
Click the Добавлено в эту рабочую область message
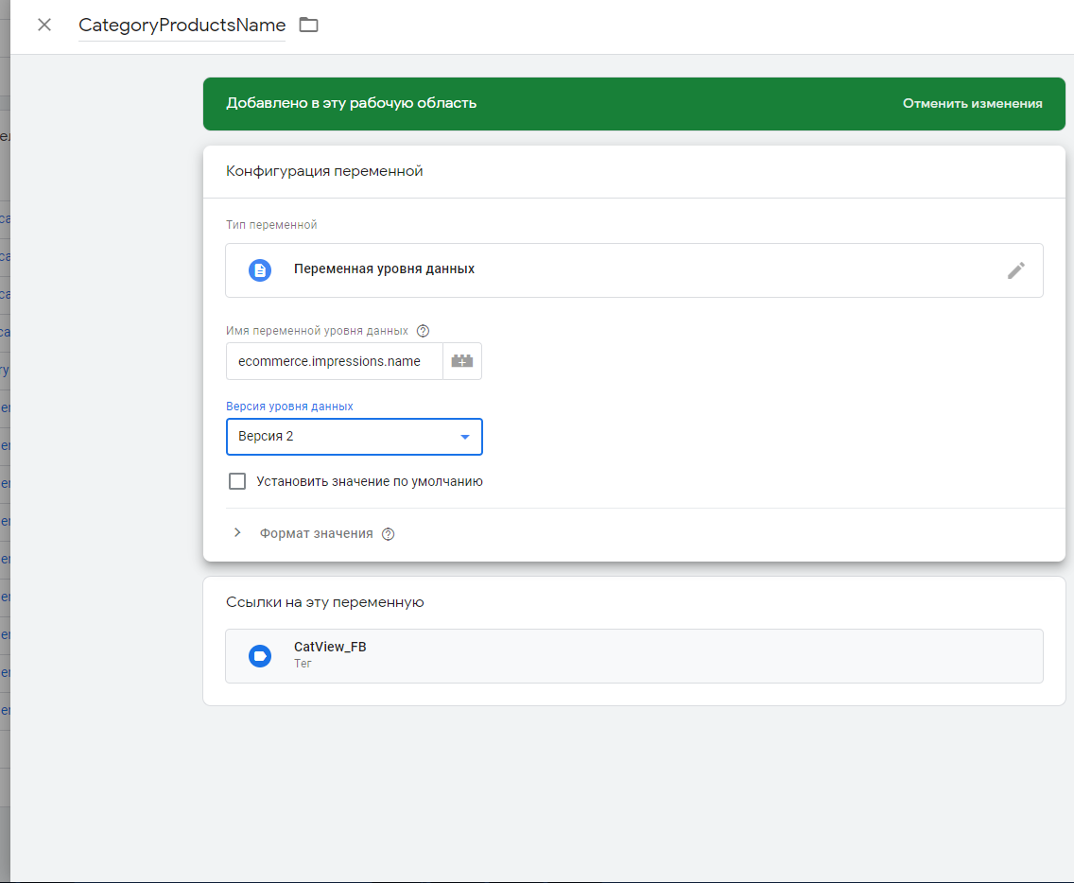[352, 103]
